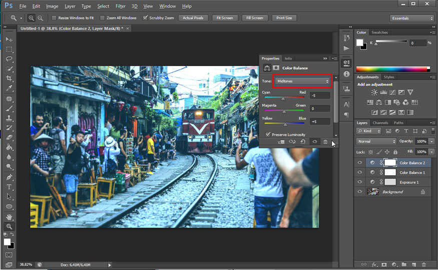The width and height of the screenshot is (438, 270).
Task: Open the Normal blend mode dropdown
Action: point(376,141)
